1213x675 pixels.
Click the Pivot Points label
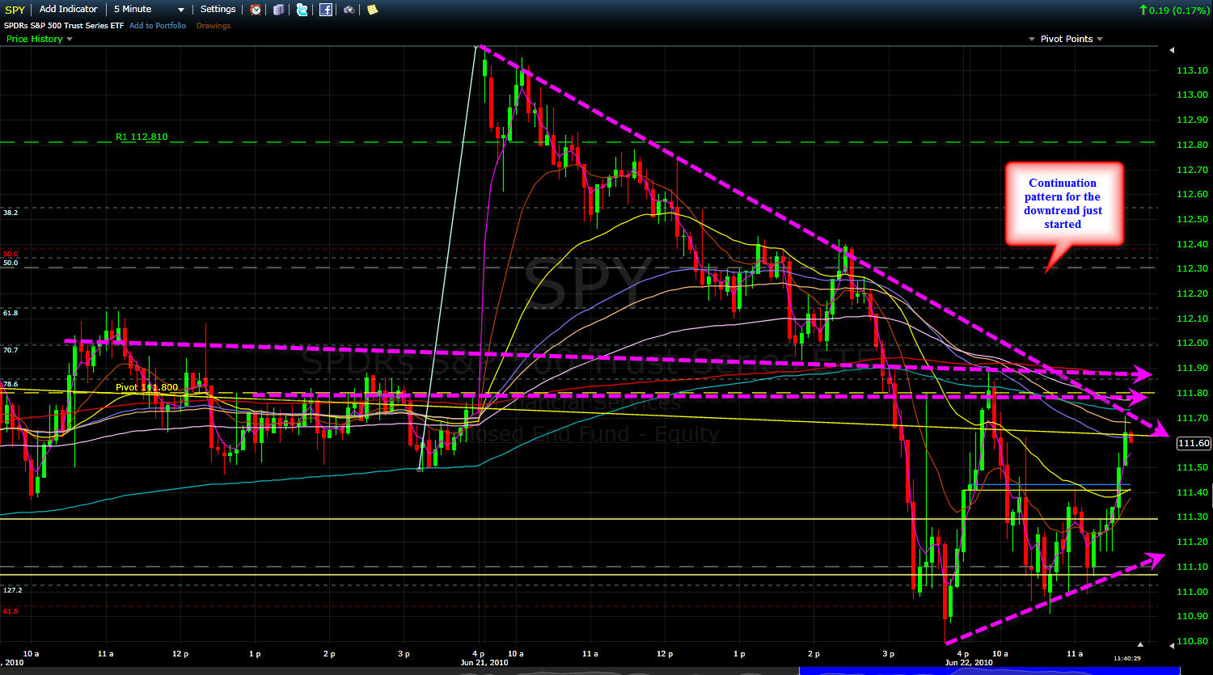click(1067, 39)
